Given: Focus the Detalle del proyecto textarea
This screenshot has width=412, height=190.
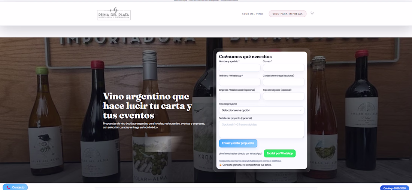Looking at the screenshot, I should click(261, 129).
